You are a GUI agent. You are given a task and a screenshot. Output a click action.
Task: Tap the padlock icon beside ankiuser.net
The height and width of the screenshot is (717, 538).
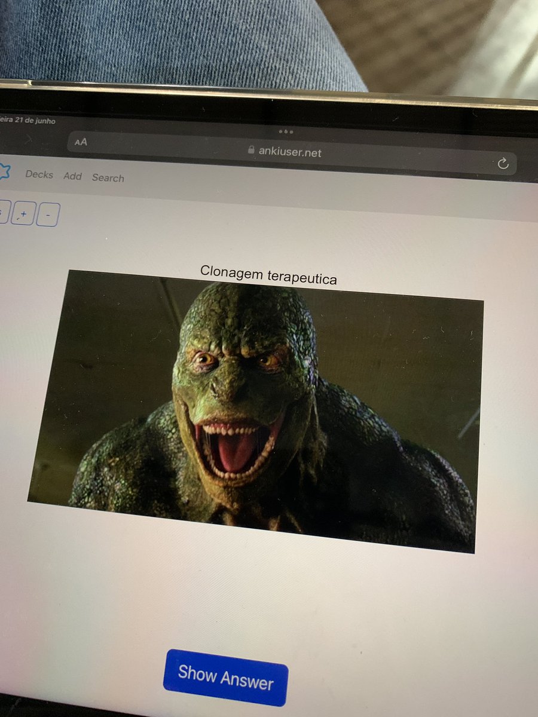tap(251, 151)
